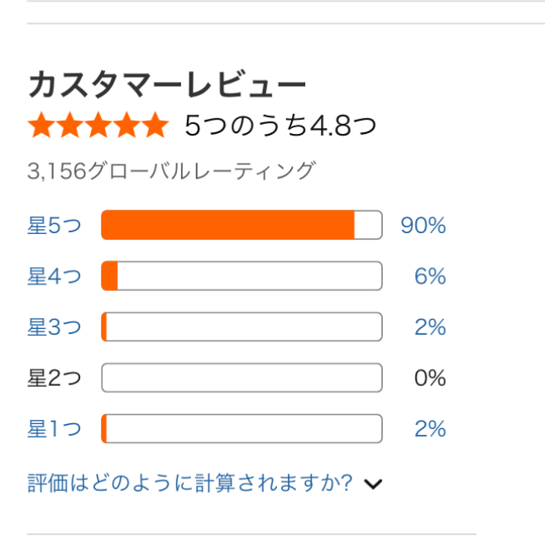Select the 星4つ rating link

[x=55, y=276]
